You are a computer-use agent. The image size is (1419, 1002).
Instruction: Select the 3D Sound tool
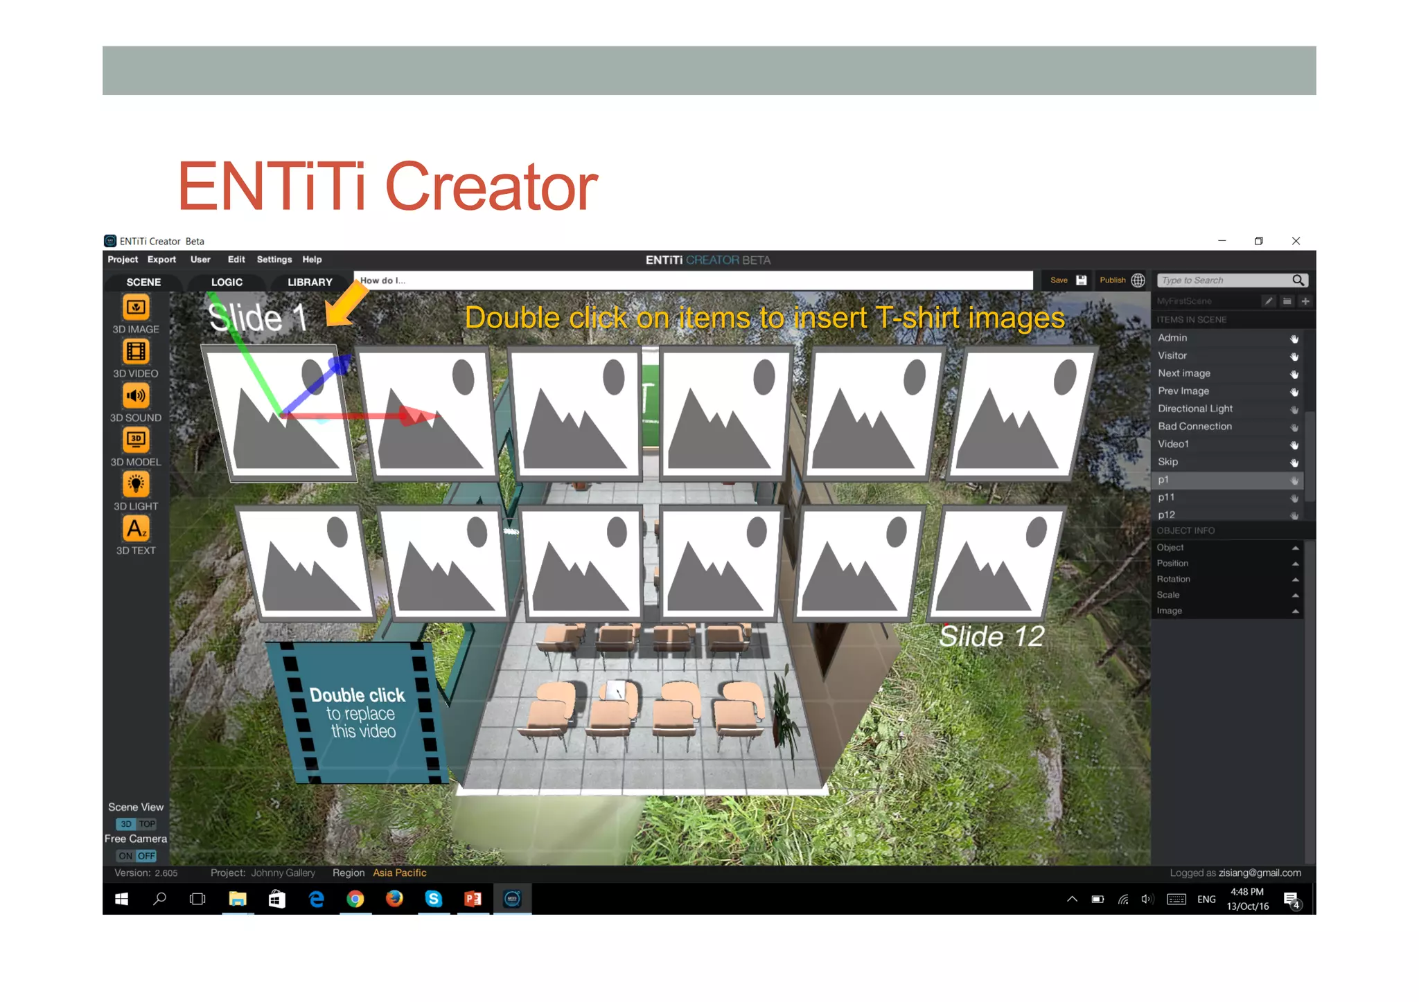pyautogui.click(x=136, y=396)
